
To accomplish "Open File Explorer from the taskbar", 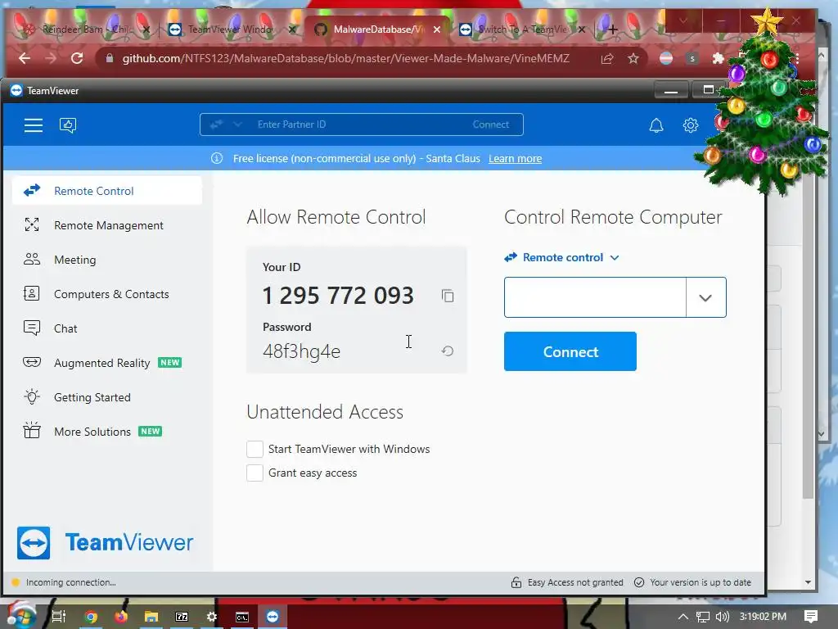I will pyautogui.click(x=151, y=618).
